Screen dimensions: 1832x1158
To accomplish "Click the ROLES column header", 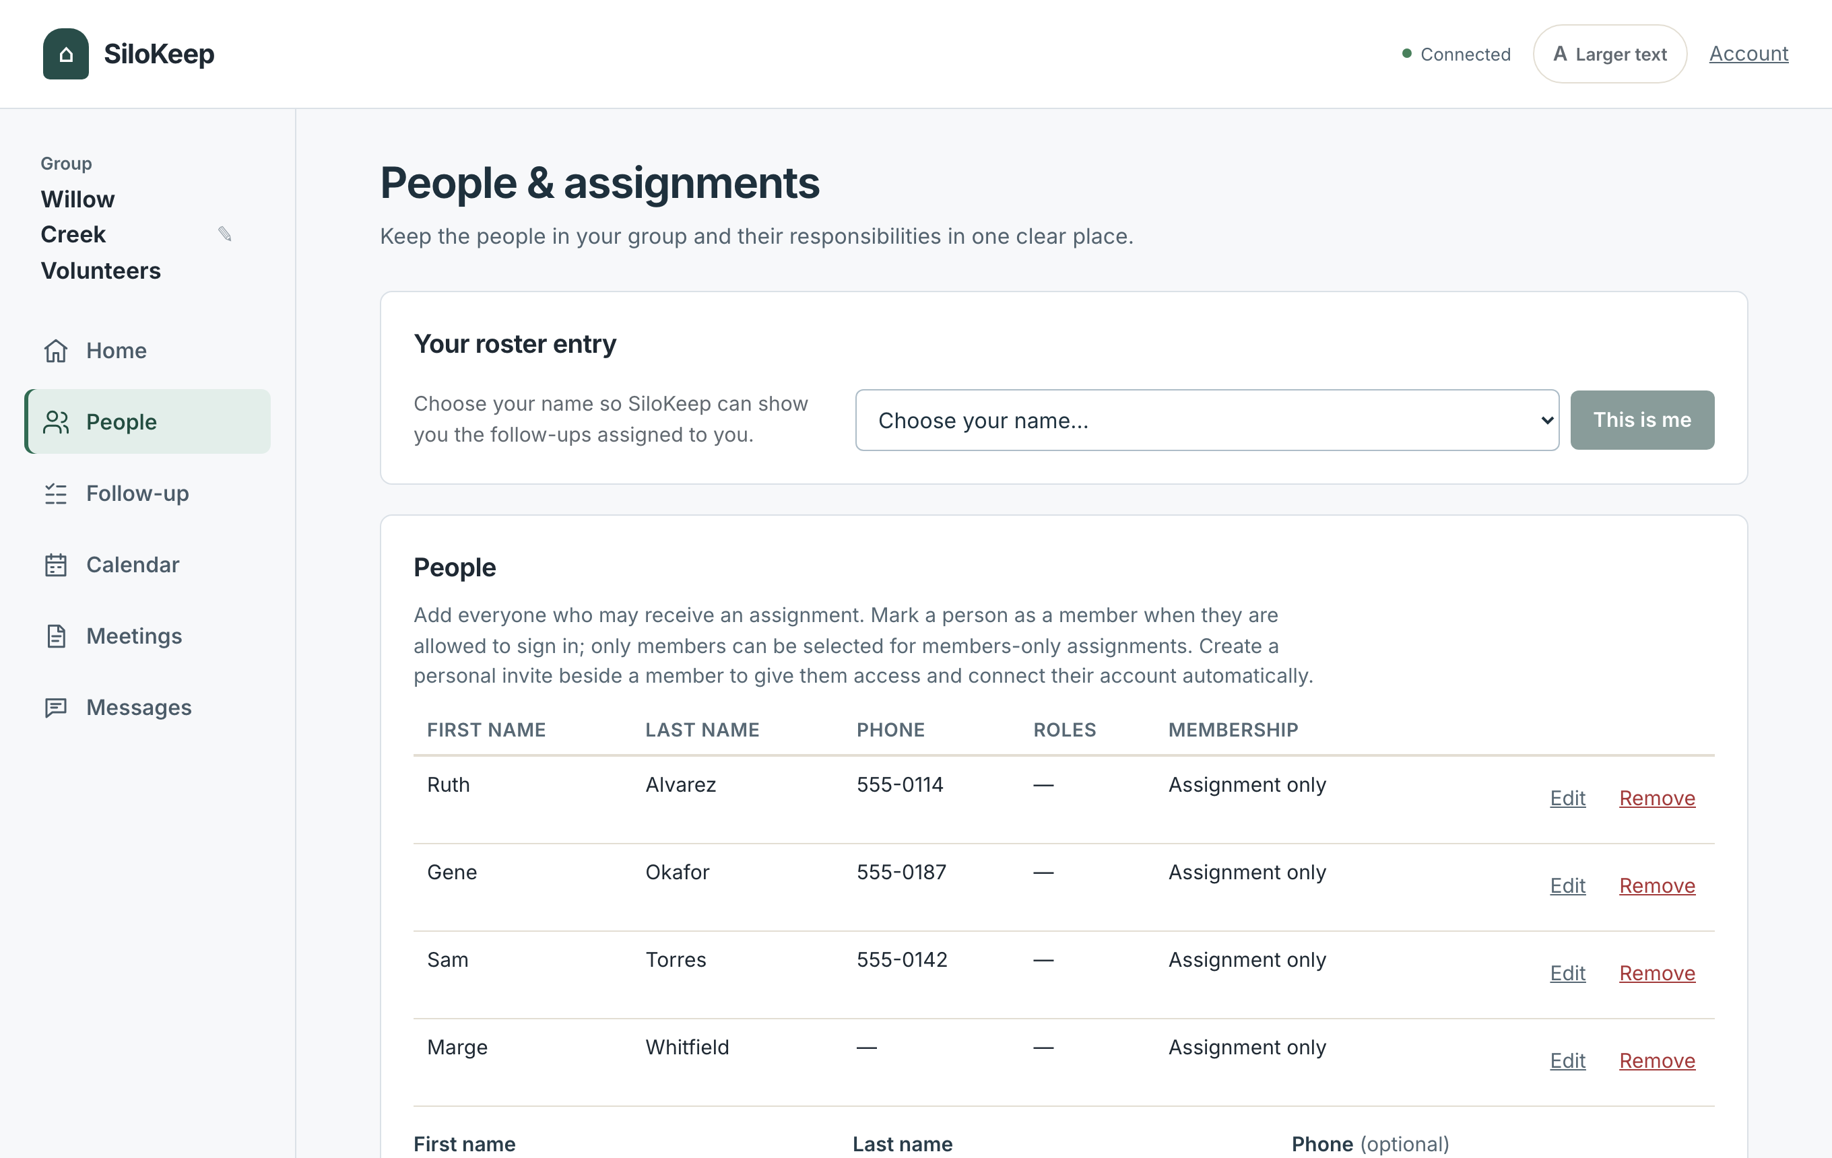I will coord(1064,730).
